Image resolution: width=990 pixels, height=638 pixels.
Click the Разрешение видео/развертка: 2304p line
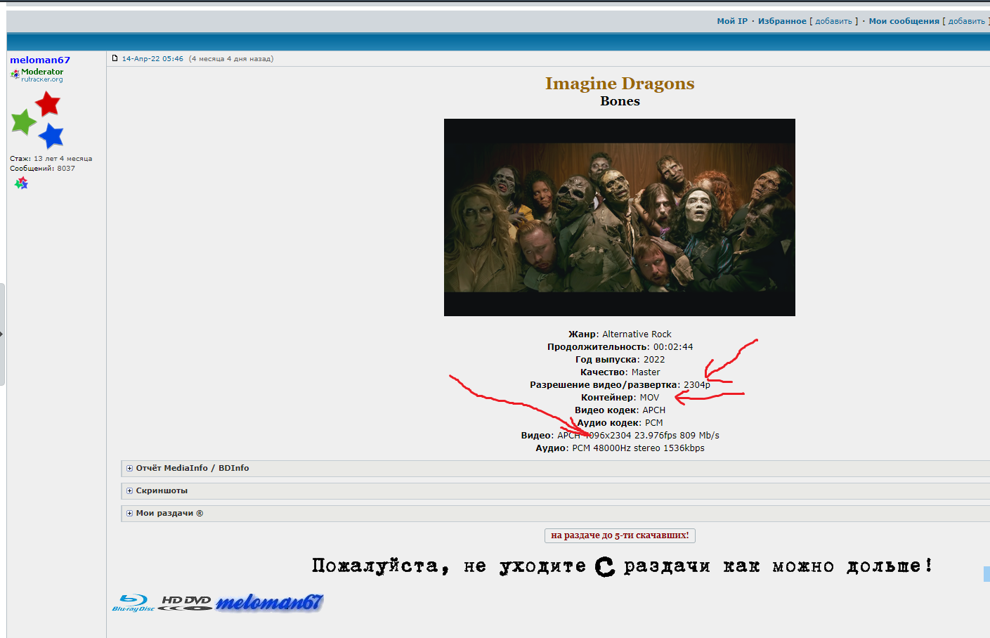pos(620,385)
